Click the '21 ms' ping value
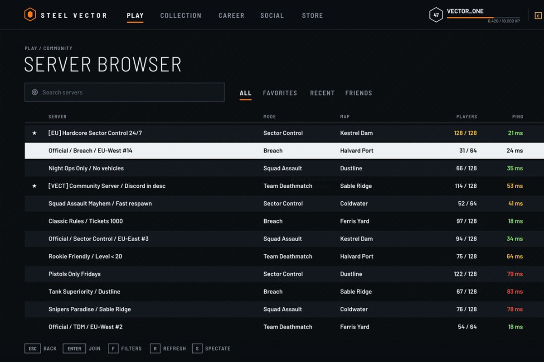The width and height of the screenshot is (544, 362). (515, 133)
